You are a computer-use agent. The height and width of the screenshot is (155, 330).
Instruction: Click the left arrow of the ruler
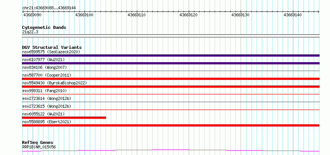(x=23, y=11)
